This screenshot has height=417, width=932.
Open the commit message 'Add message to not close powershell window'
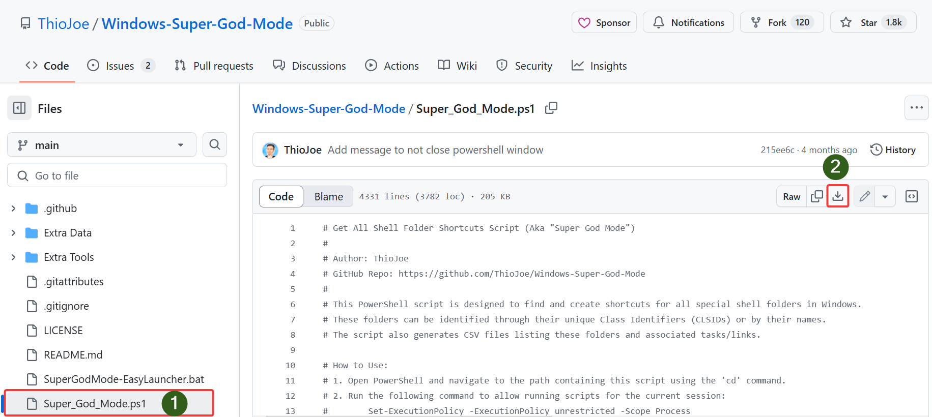coord(435,150)
